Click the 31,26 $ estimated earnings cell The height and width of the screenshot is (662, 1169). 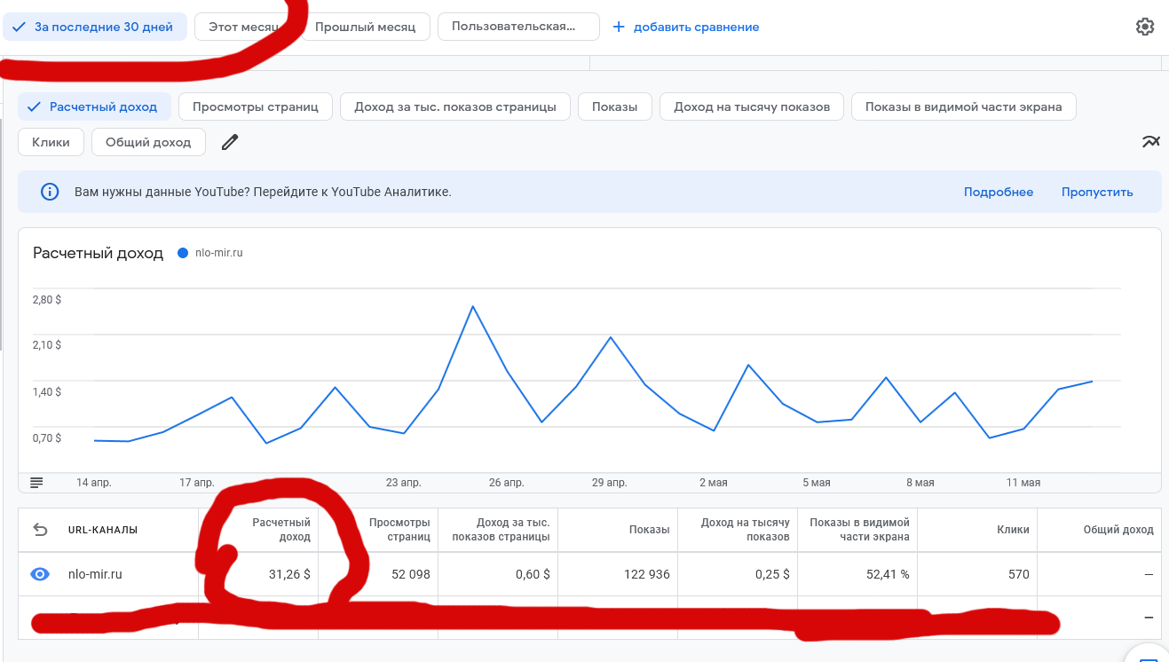[x=289, y=574]
